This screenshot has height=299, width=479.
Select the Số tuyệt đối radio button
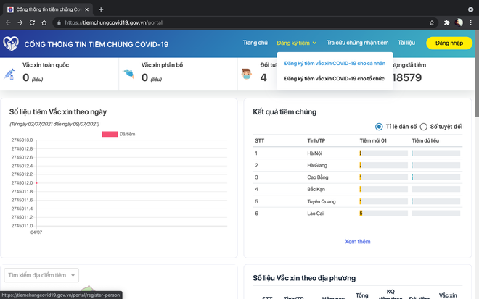(x=425, y=126)
